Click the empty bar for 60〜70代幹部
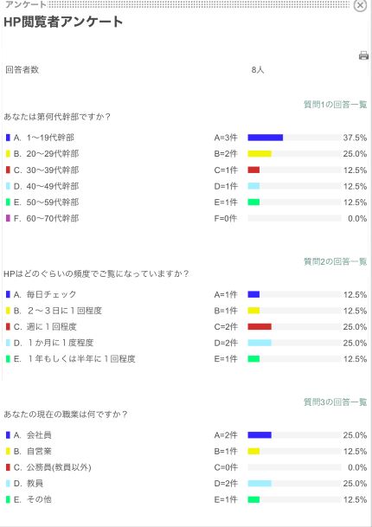372x527 pixels. [x=294, y=218]
